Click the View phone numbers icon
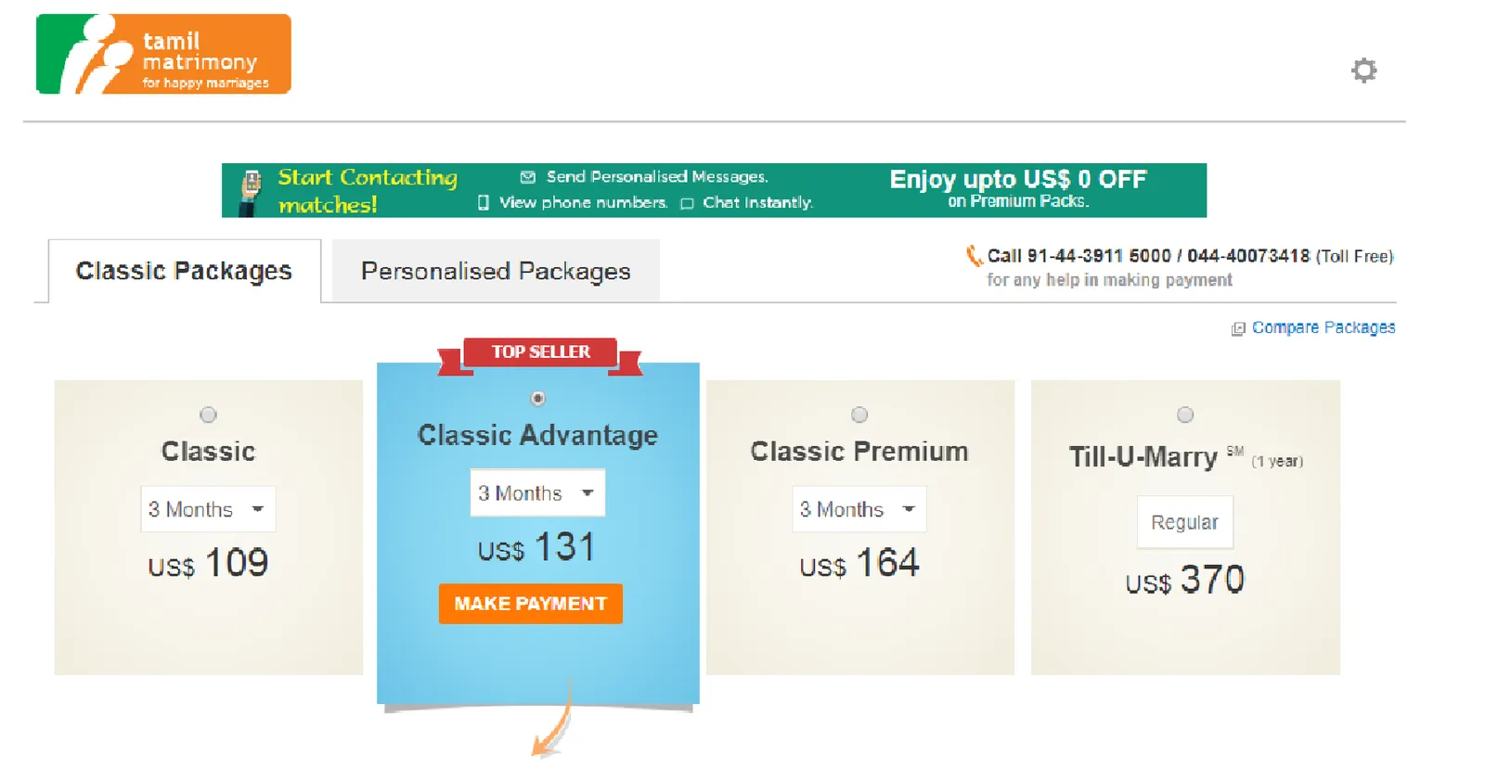This screenshot has width=1485, height=779. coord(484,202)
